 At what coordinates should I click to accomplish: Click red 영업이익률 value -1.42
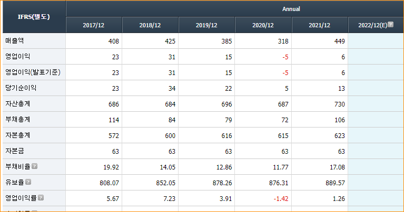[281, 199]
